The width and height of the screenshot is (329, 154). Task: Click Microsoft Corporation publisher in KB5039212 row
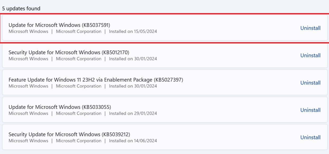(79, 141)
